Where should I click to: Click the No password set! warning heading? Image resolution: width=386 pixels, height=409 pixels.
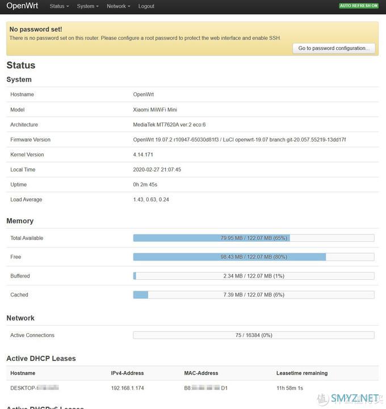click(36, 29)
